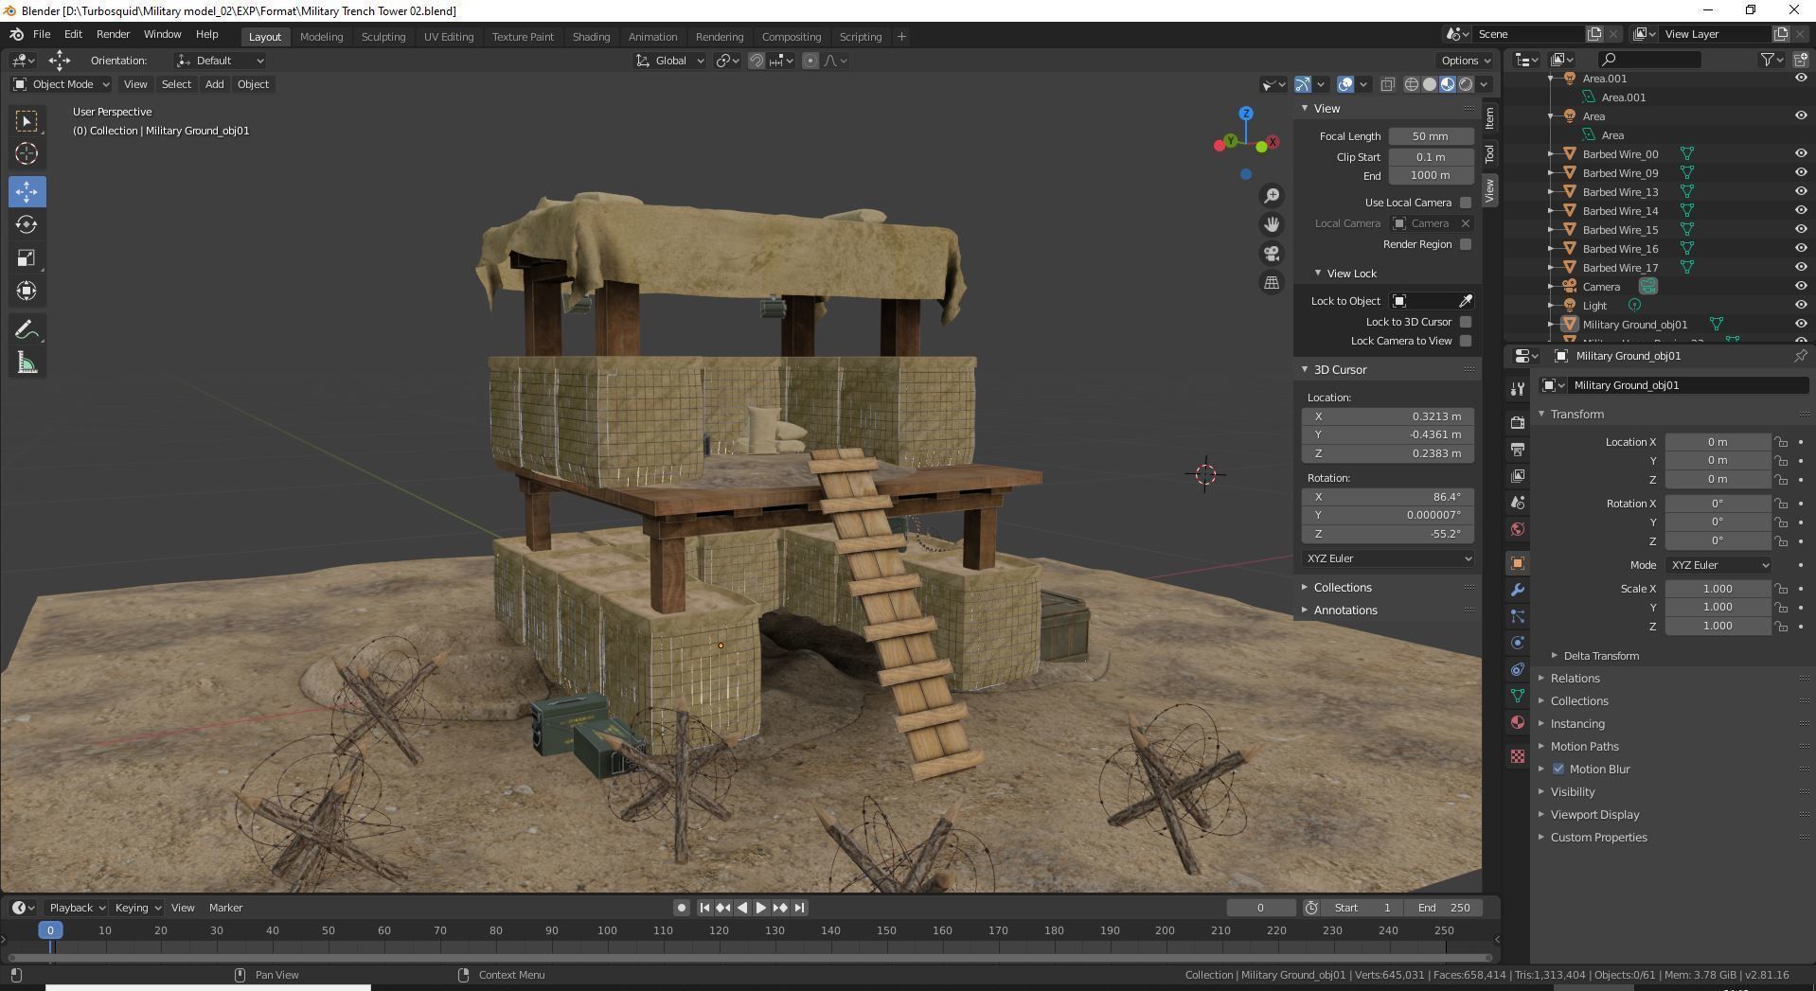Select the Scale tool

pos(27,257)
